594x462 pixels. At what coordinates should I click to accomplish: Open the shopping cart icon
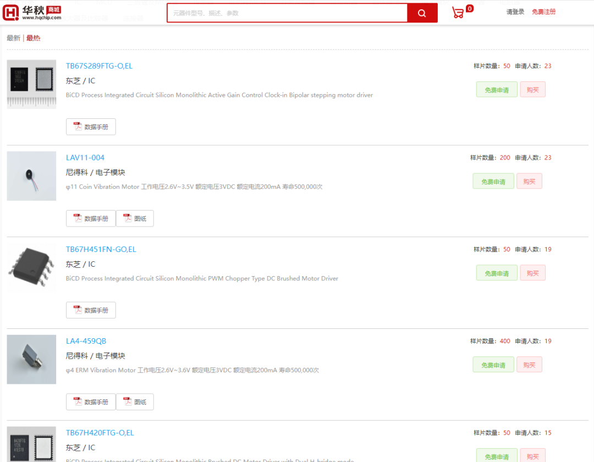(x=458, y=13)
